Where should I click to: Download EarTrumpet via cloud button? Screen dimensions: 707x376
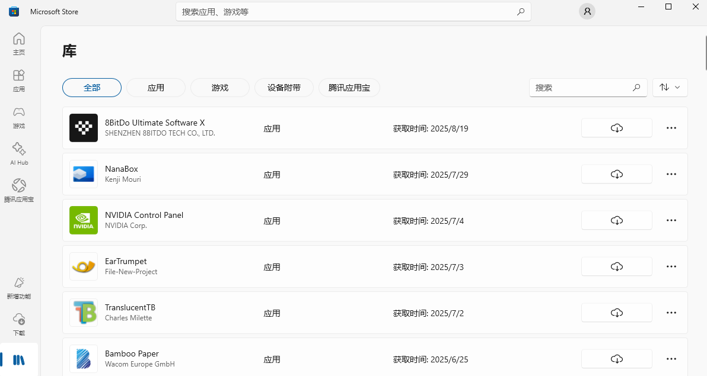[x=617, y=266]
